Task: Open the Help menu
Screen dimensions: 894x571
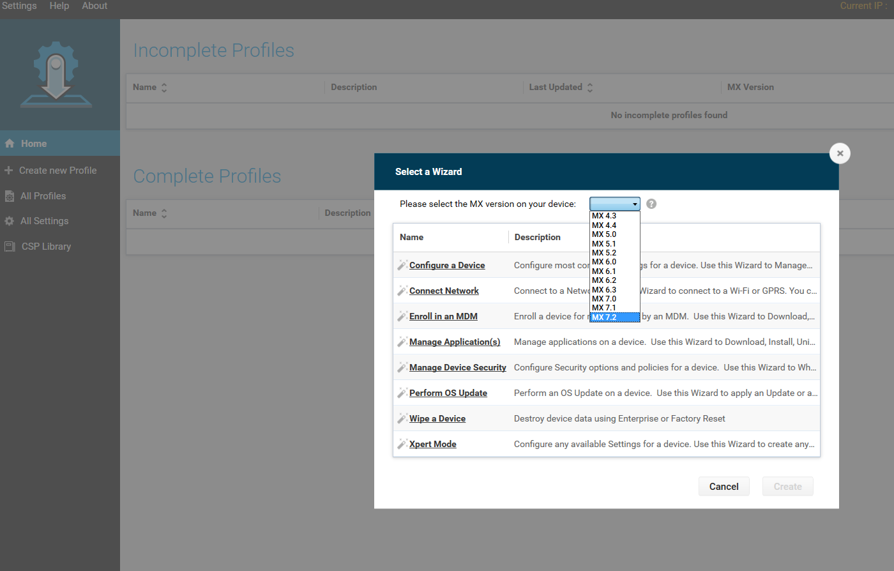Action: pyautogui.click(x=59, y=6)
